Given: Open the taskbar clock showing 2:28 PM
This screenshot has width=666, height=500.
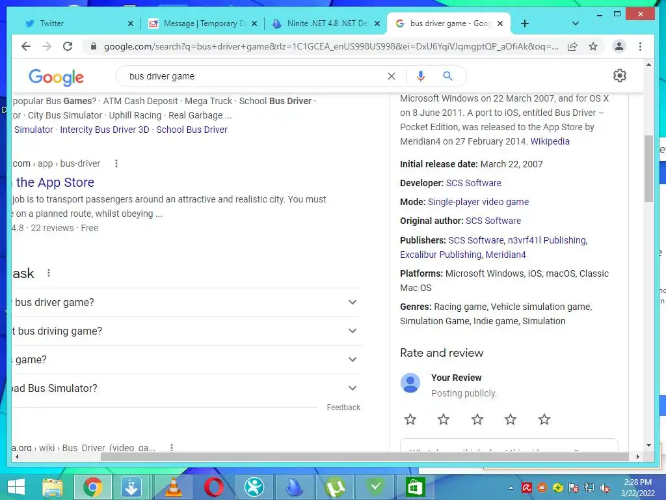Looking at the screenshot, I should (637, 488).
